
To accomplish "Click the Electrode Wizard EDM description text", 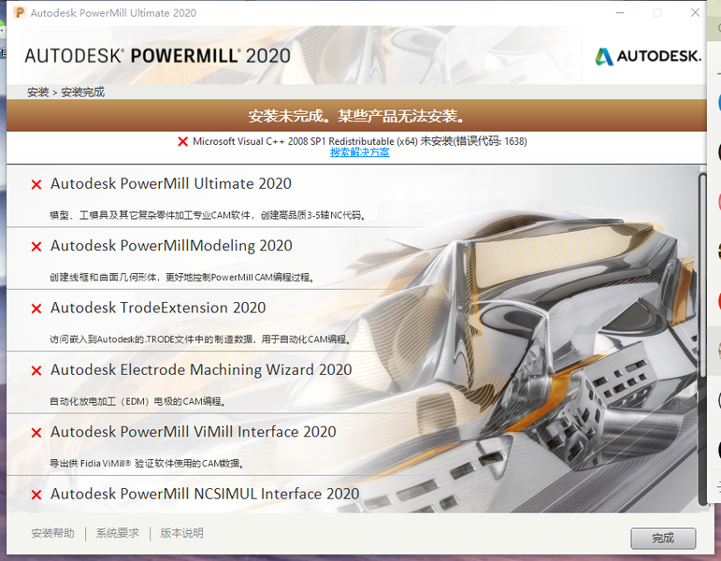I will click(x=137, y=401).
